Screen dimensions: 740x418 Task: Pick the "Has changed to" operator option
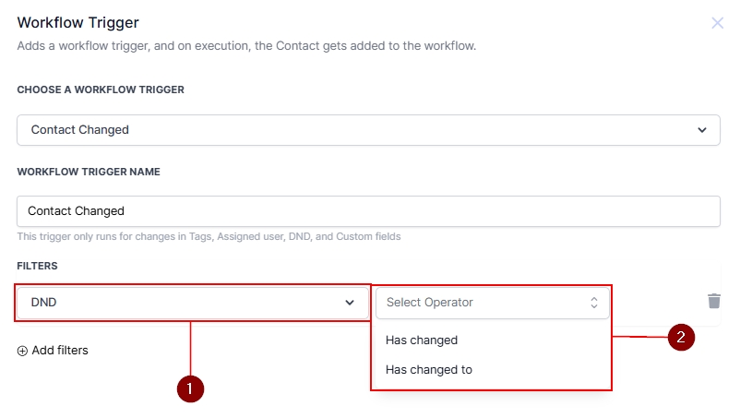(429, 370)
